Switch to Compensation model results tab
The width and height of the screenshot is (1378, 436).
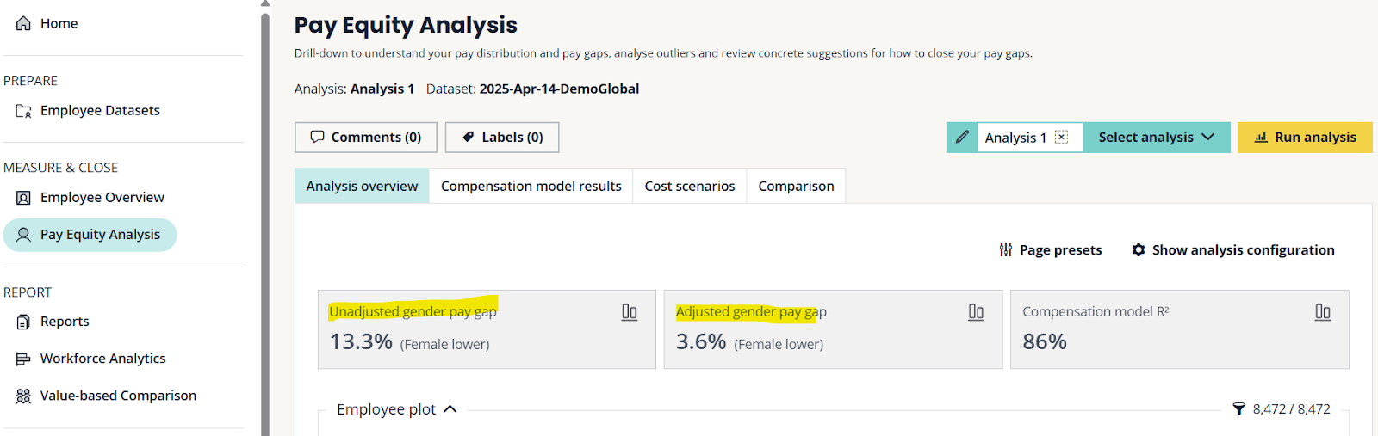click(531, 187)
